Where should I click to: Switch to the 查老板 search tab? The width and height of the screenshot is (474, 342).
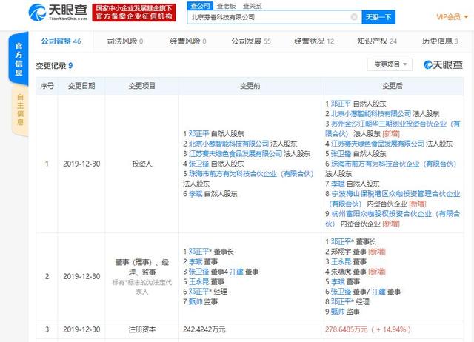(227, 6)
